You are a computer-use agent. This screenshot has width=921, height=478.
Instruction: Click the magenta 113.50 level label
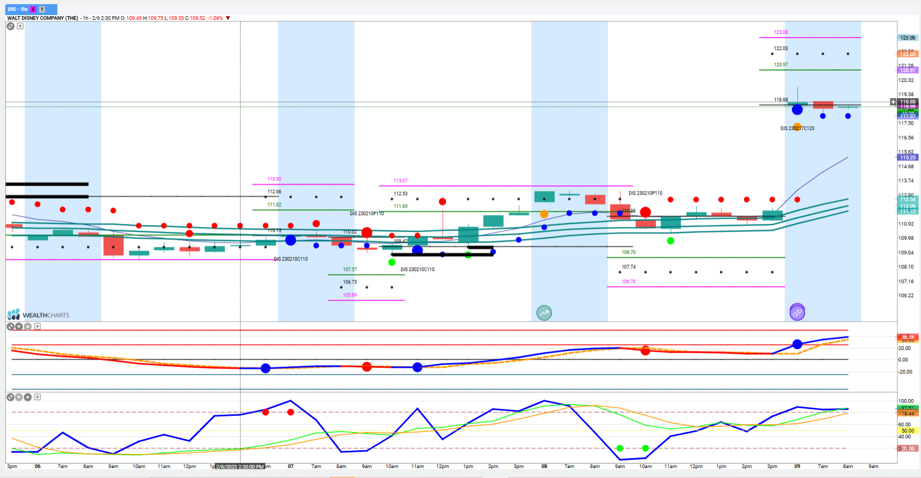tap(274, 179)
